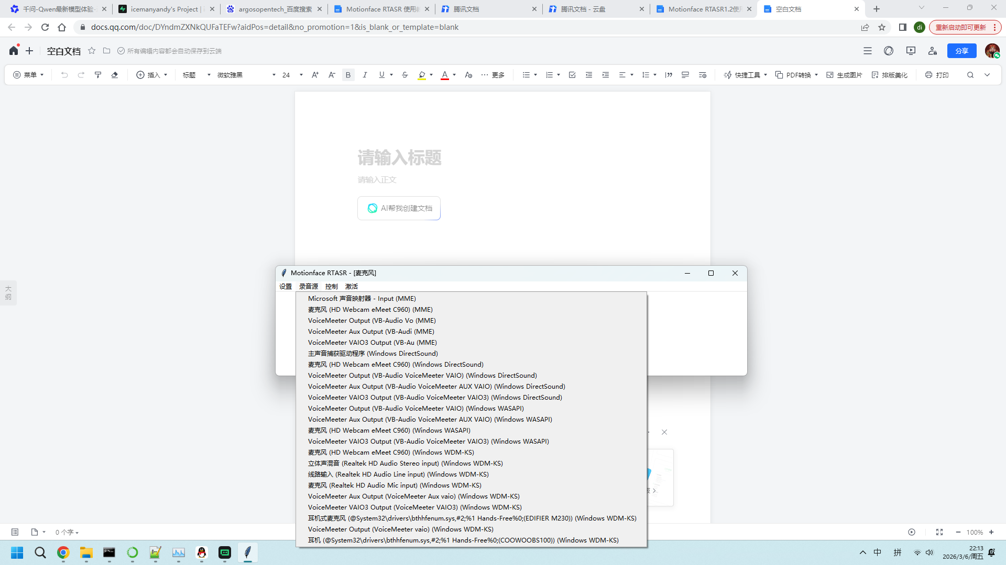Click the 生成图片 button
The image size is (1006, 565).
tap(844, 75)
